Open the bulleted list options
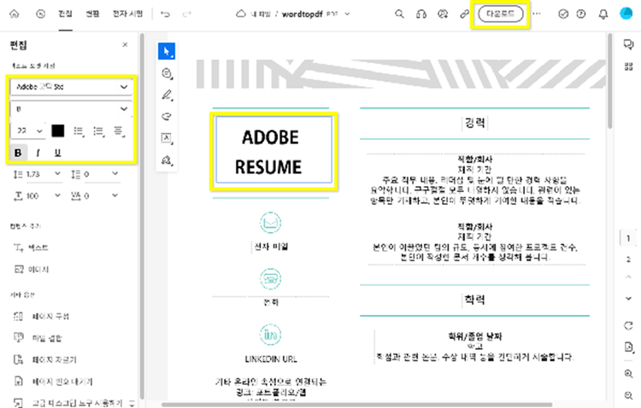 pyautogui.click(x=79, y=131)
